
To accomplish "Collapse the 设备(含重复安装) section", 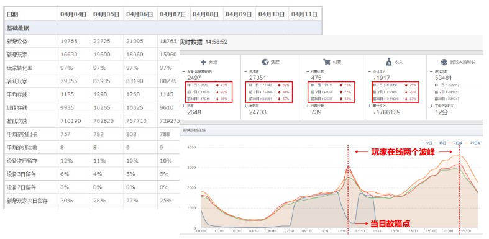I will (x=184, y=71).
